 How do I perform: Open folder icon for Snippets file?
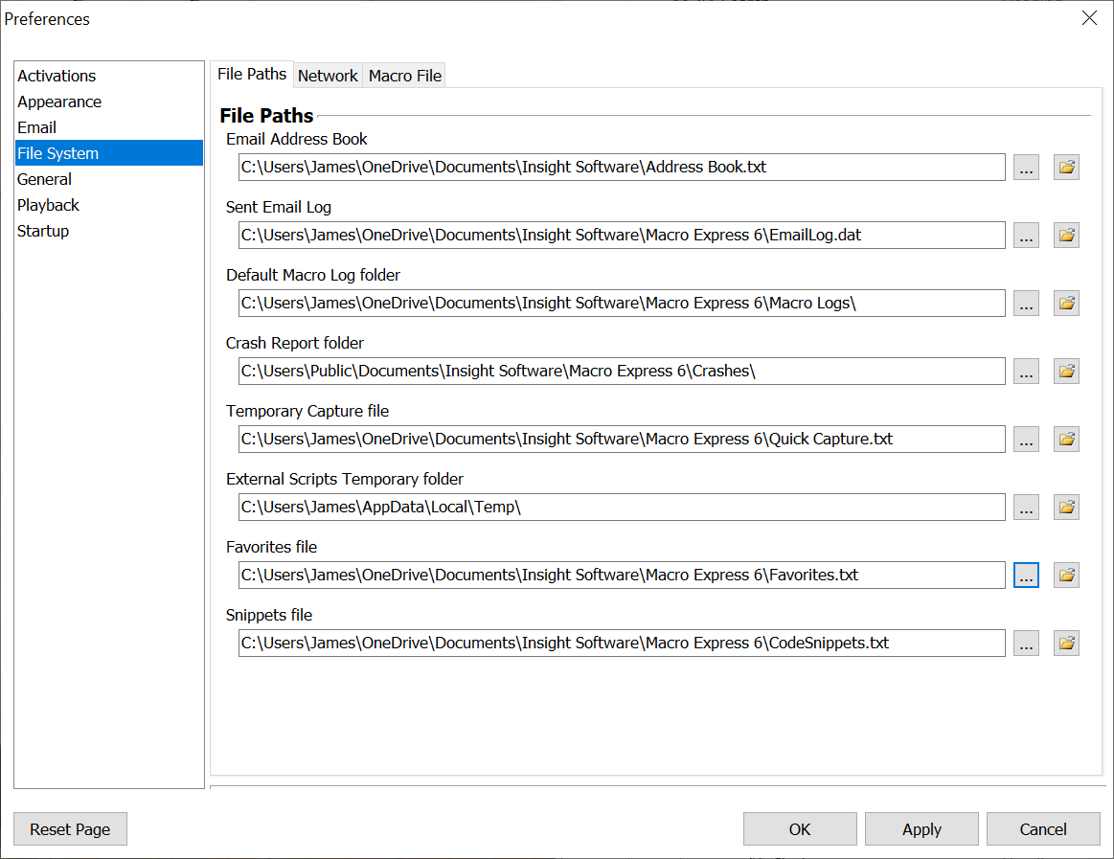(x=1066, y=644)
